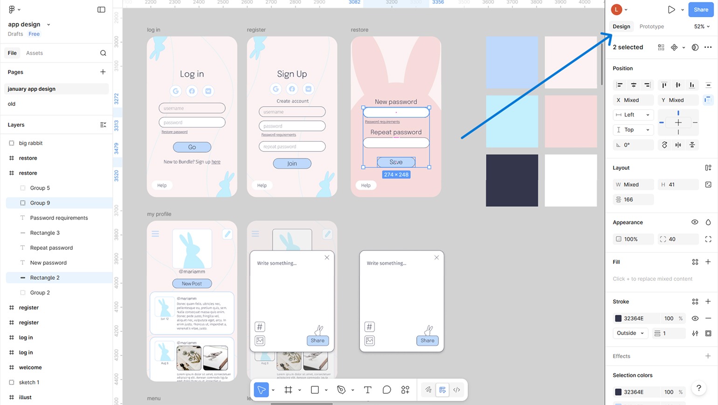Image resolution: width=718 pixels, height=405 pixels.
Task: Toggle constrain proportions in Layout section
Action: 708,185
